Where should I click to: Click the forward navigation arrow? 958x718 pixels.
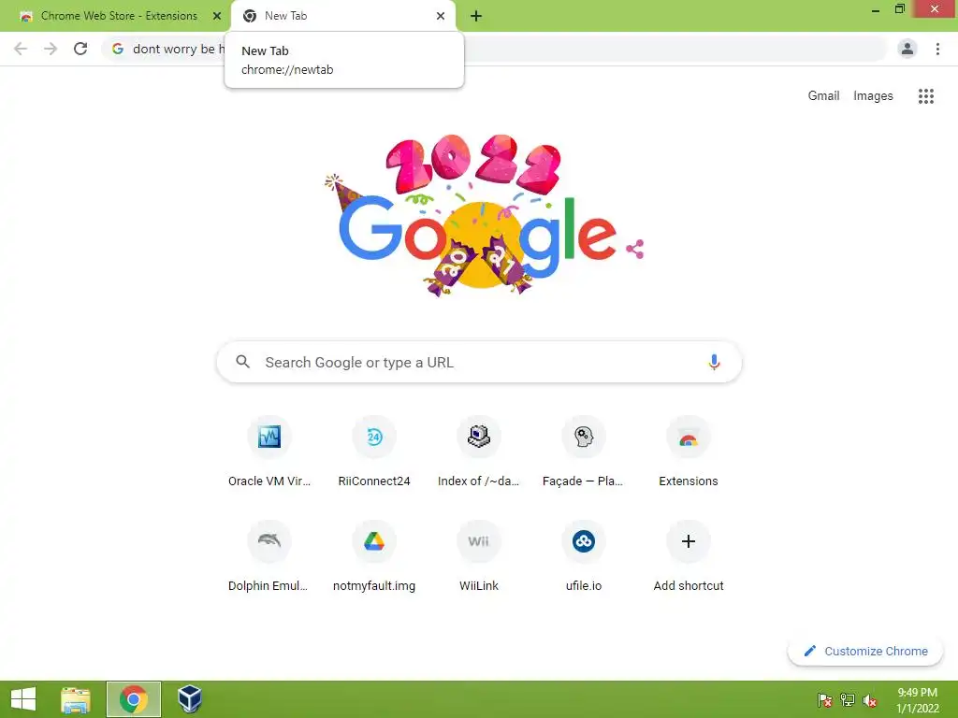coord(51,49)
